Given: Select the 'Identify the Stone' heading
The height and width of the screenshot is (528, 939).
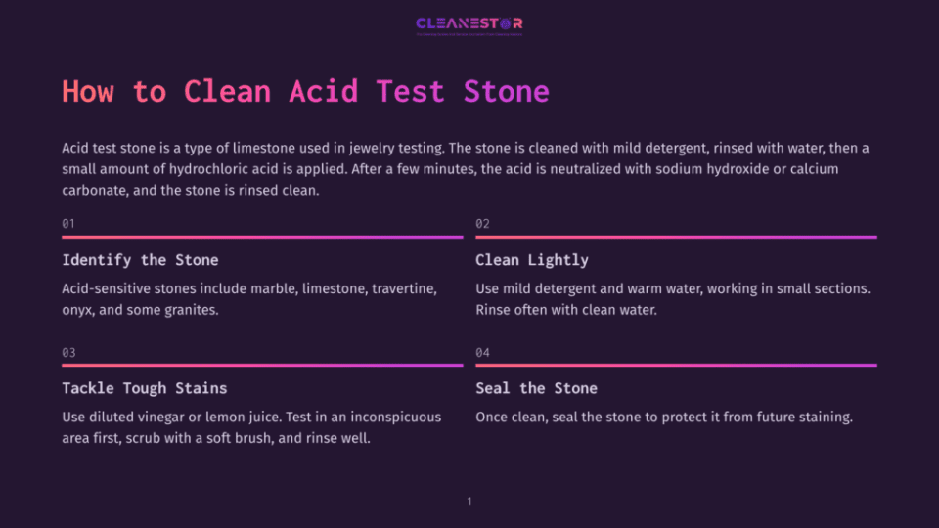Looking at the screenshot, I should [140, 260].
